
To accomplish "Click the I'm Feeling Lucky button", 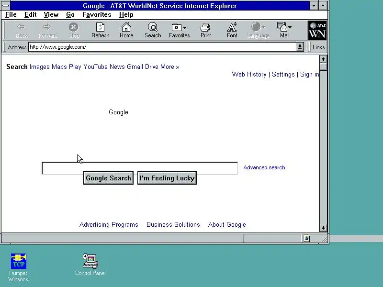I will (x=167, y=178).
